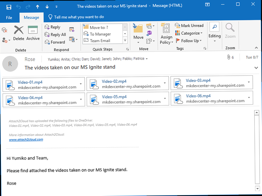Viewport: 262px width, 196px height.
Task: Click the Tell me what you want field
Action: pos(79,17)
